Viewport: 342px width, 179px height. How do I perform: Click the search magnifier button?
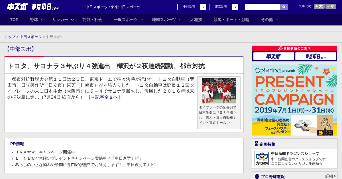(284, 7)
